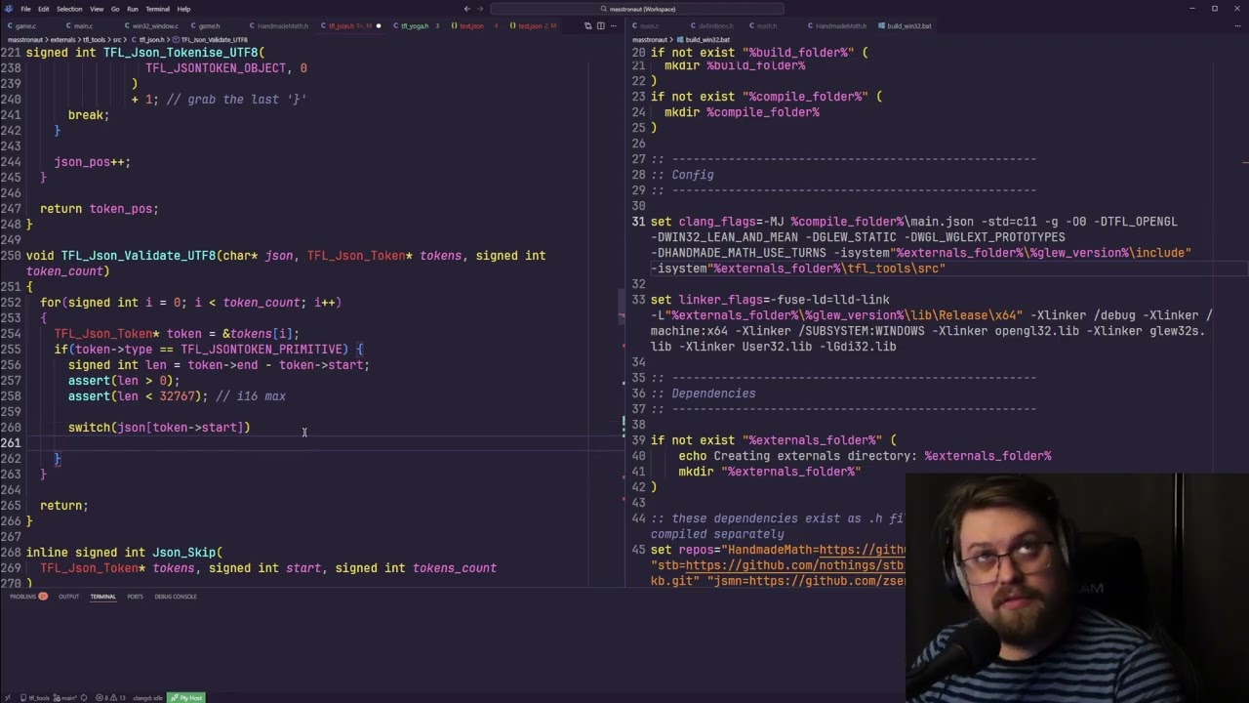Click tfl_tools status bar item
Screen dimensions: 1249x703
pos(35,698)
